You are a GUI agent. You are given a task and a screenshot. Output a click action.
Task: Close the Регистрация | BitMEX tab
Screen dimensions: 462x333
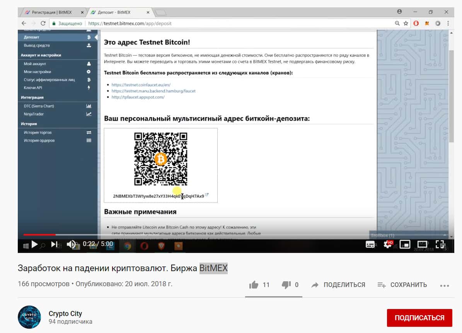pyautogui.click(x=82, y=12)
